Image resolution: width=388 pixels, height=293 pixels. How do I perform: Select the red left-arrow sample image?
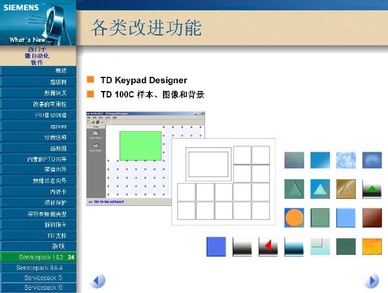pos(268,247)
